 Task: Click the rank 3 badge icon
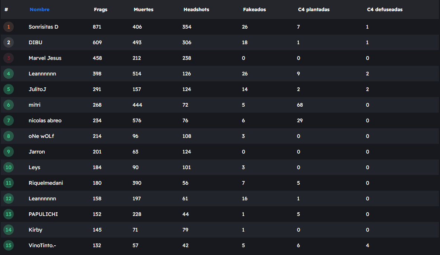click(9, 58)
